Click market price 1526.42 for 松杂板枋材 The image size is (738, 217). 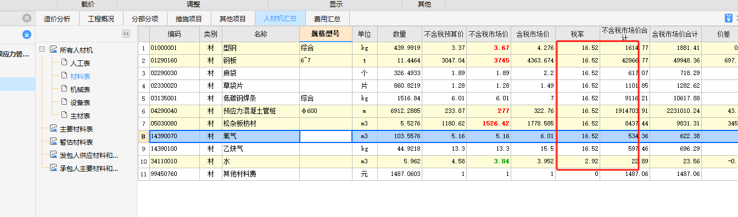tap(489, 123)
